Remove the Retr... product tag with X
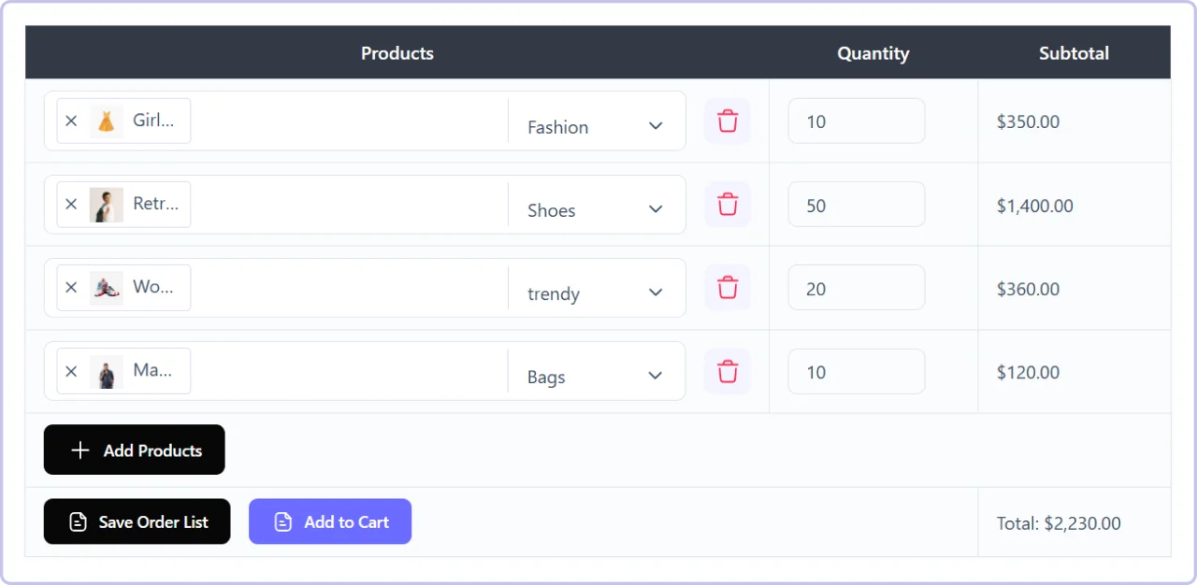 click(71, 204)
